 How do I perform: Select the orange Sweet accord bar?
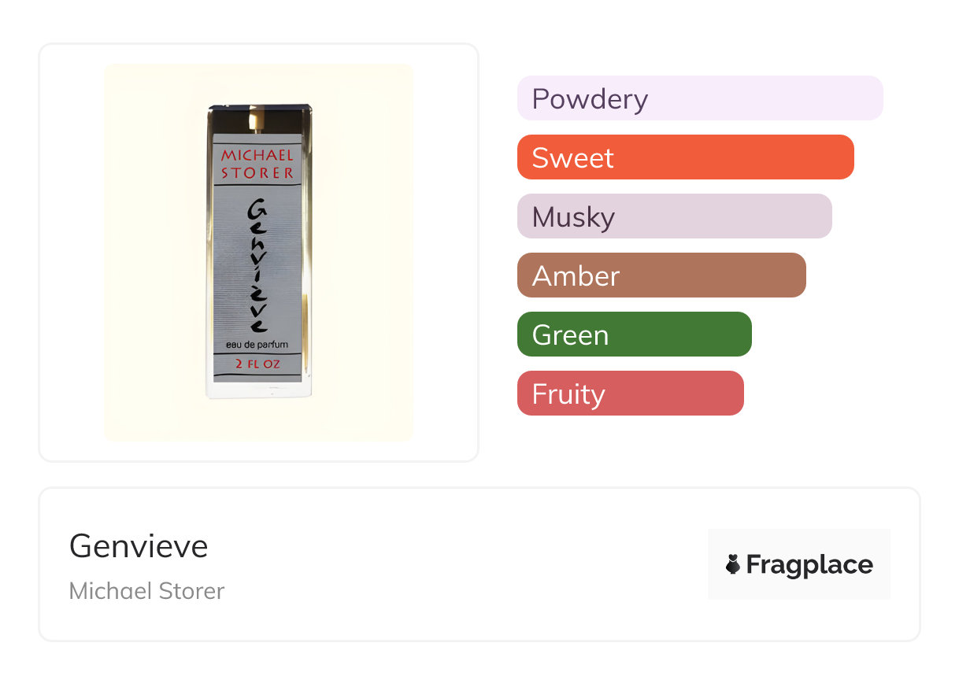pos(685,157)
